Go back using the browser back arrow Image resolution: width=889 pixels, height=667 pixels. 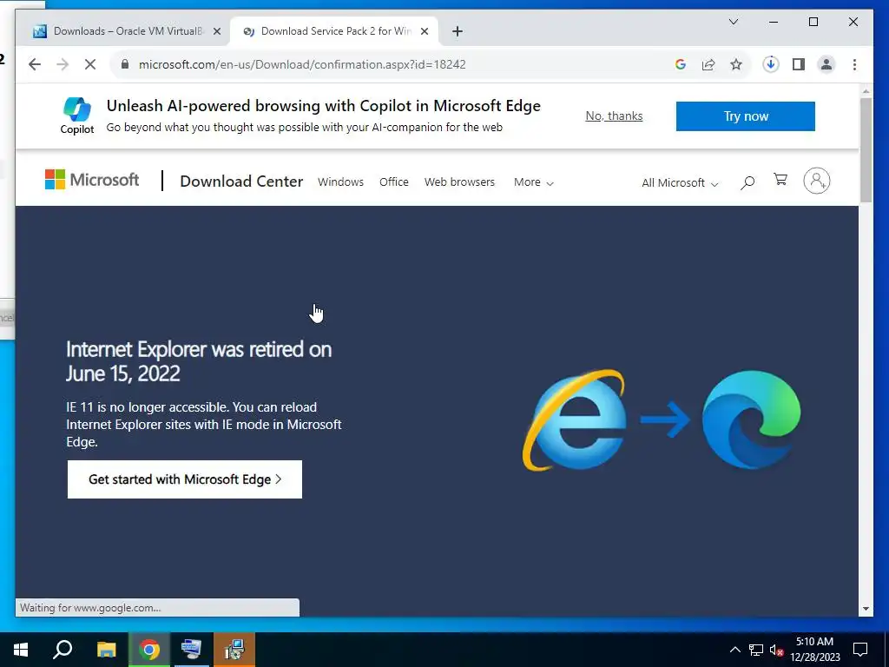pos(35,64)
